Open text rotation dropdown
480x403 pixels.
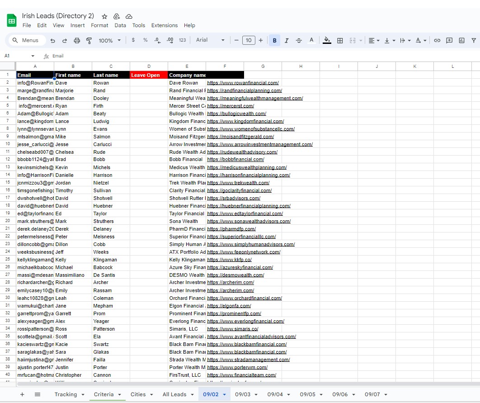point(421,40)
